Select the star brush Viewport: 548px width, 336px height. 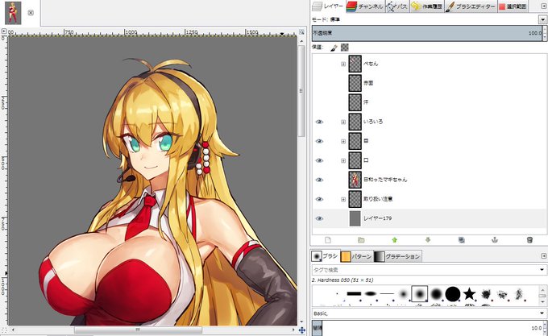click(469, 294)
